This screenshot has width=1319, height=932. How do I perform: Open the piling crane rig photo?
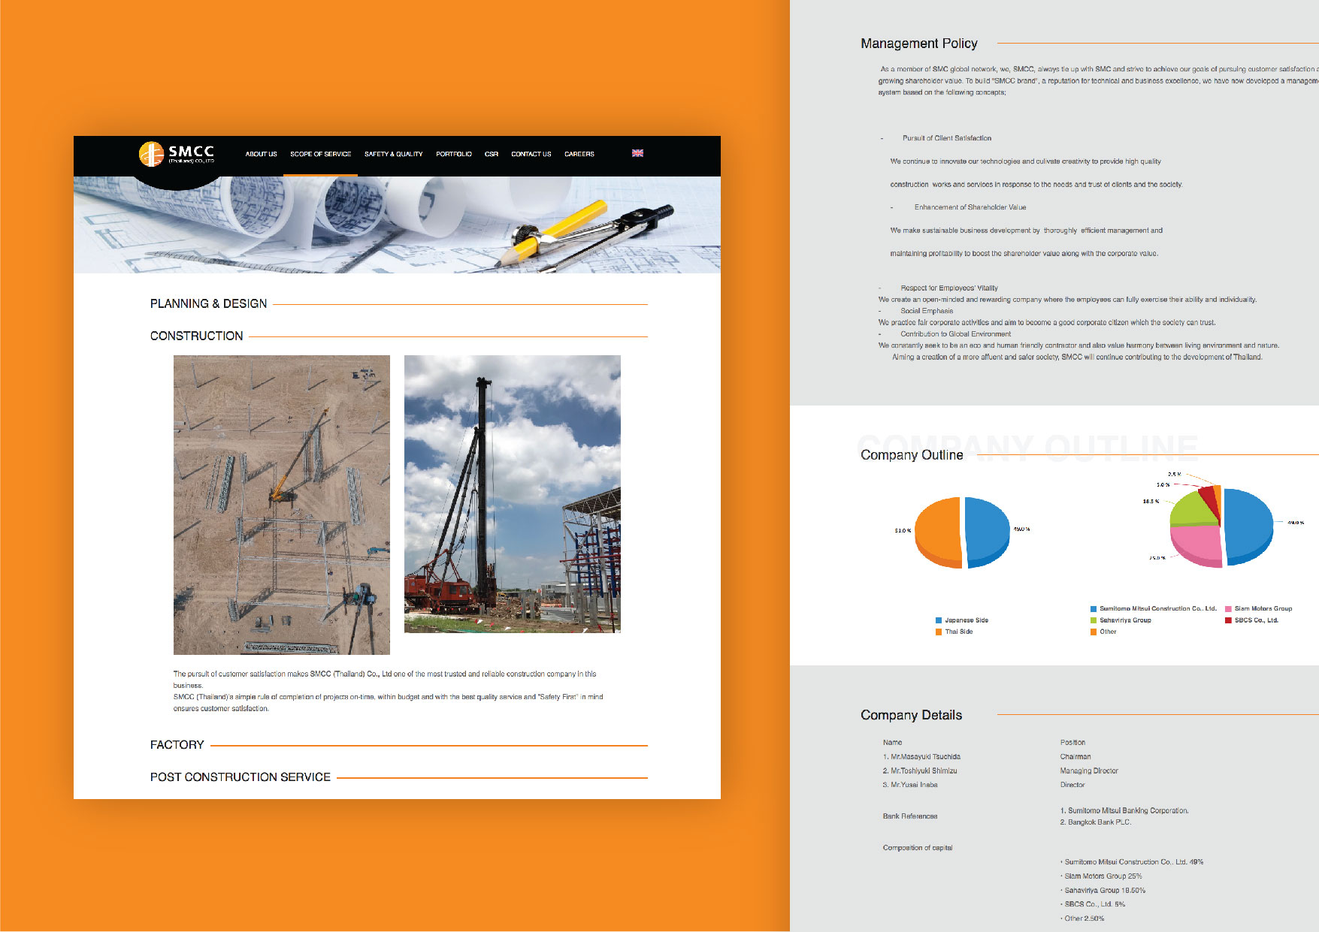(513, 494)
